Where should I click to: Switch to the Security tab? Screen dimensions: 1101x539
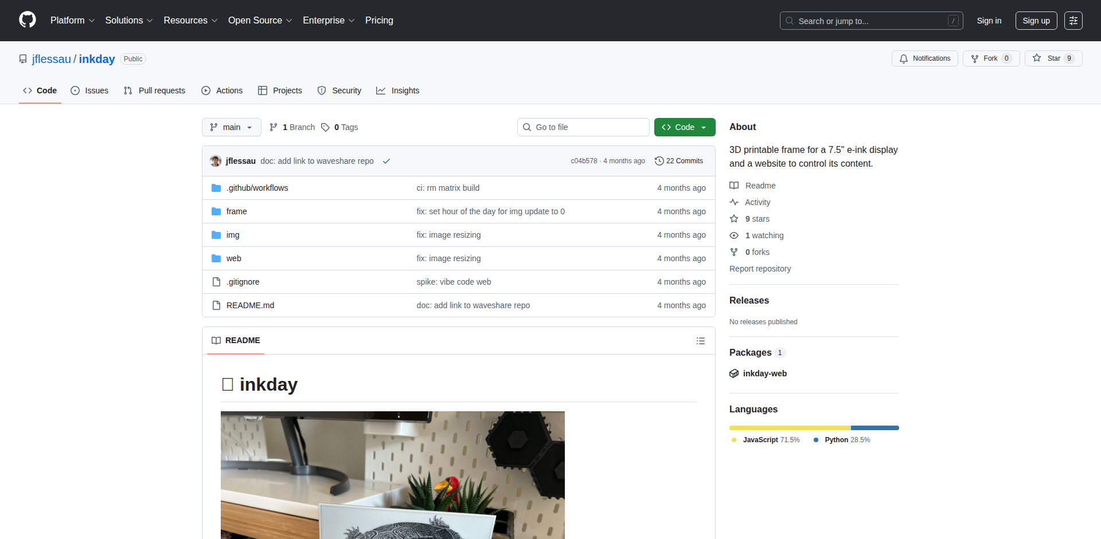[x=339, y=91]
